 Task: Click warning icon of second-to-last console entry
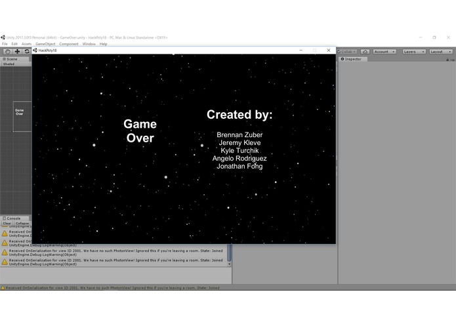(x=5, y=253)
